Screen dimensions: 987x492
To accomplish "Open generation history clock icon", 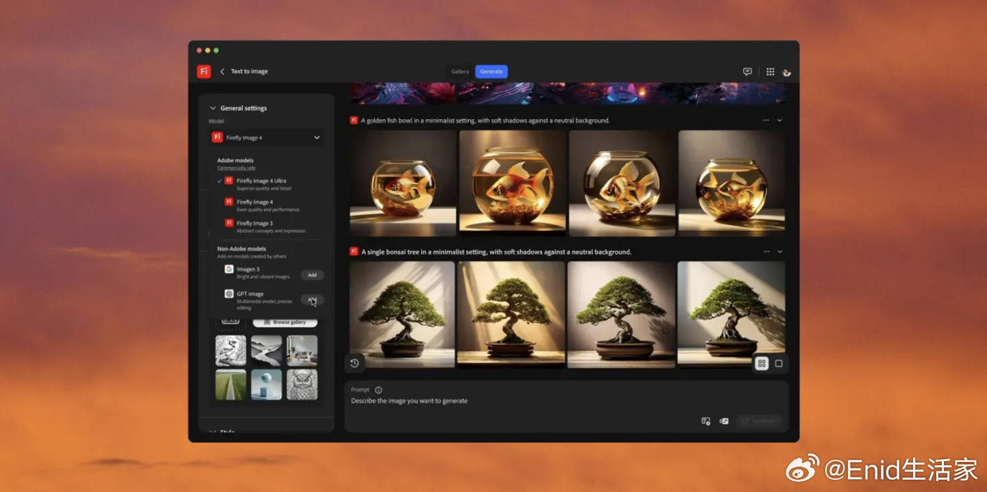I will [354, 363].
